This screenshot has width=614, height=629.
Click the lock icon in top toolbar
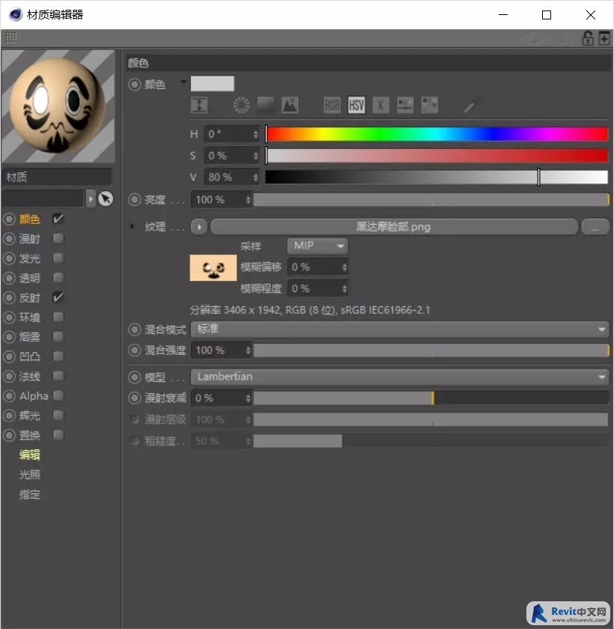tap(588, 38)
